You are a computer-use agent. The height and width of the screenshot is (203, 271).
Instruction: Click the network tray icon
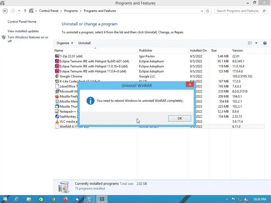click(240, 199)
